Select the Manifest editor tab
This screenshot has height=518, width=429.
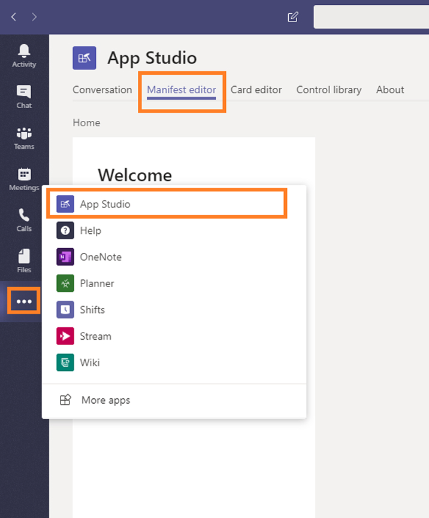click(x=182, y=90)
